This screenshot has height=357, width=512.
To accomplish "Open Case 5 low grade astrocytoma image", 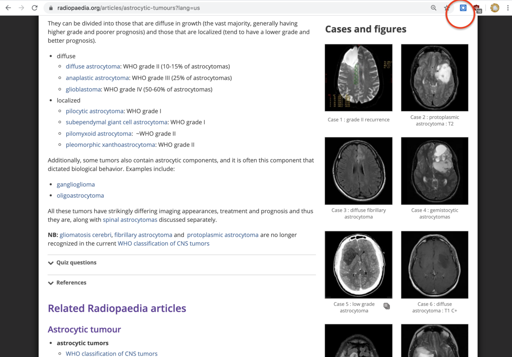I will [x=358, y=265].
